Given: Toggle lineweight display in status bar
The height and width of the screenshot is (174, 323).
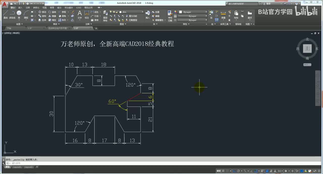Looking at the screenshot, I should click(262, 171).
